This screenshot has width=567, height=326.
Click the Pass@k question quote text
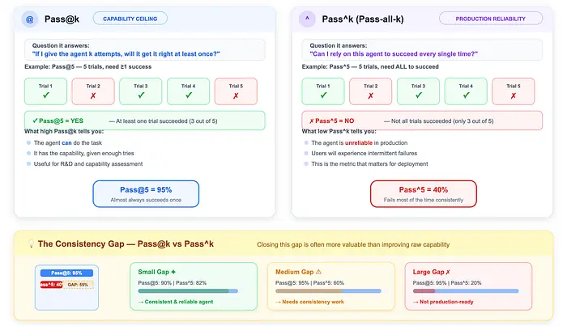point(126,54)
